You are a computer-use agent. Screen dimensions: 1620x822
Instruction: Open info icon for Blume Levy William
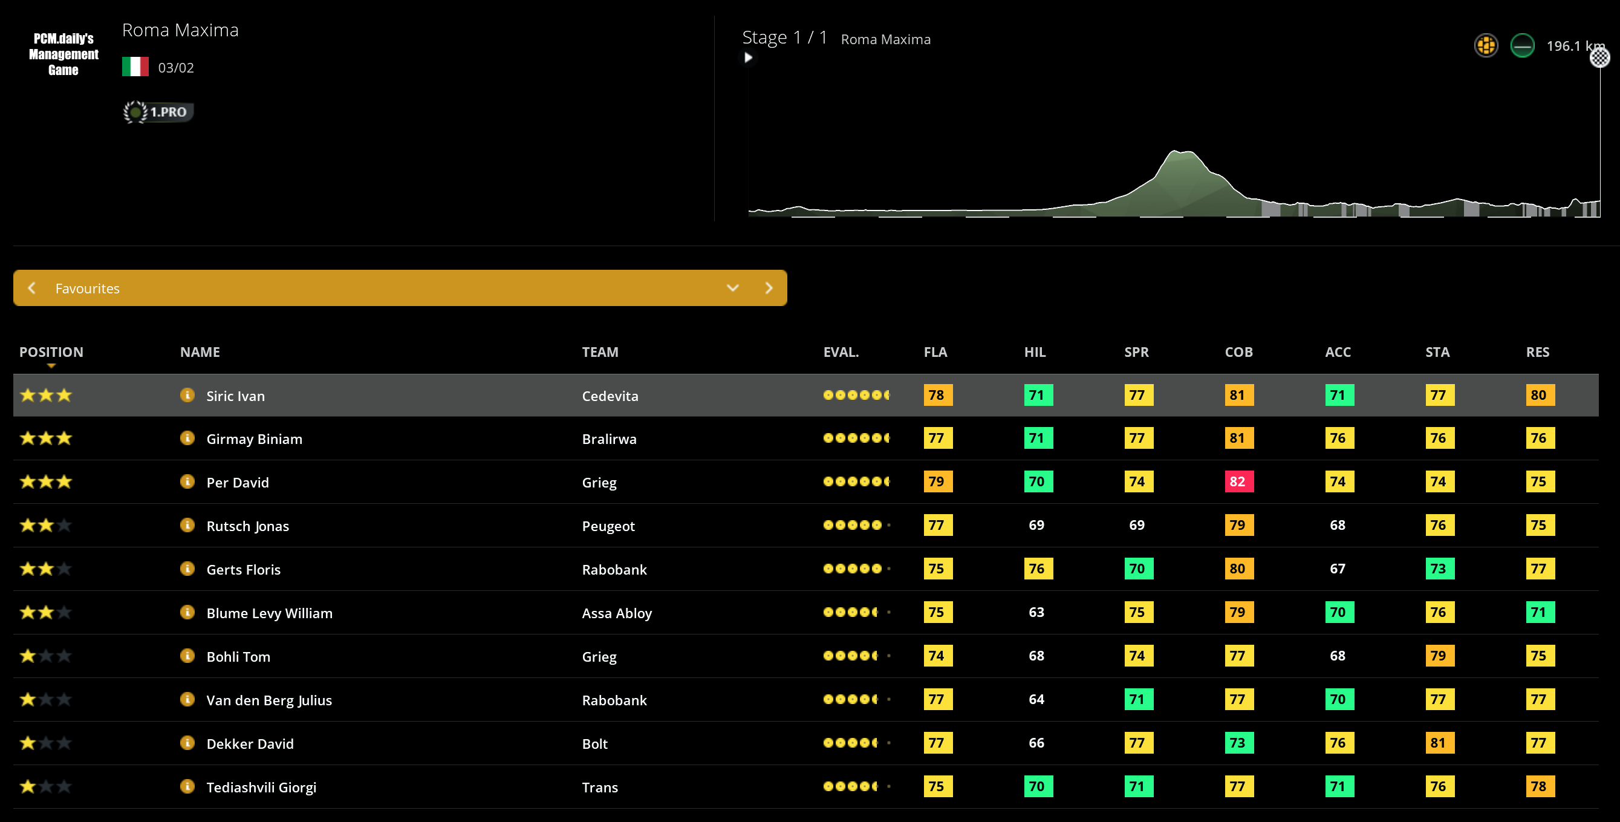(187, 612)
